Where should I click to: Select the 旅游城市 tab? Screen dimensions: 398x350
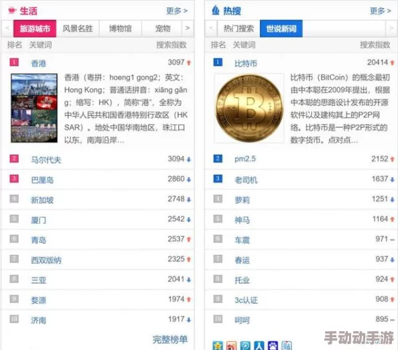tap(35, 28)
